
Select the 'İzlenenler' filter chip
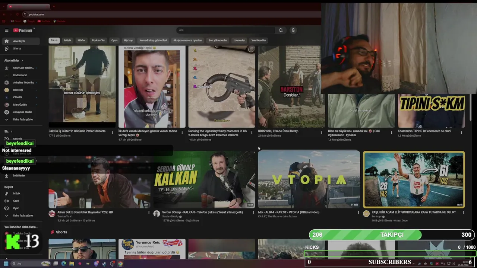click(x=239, y=41)
